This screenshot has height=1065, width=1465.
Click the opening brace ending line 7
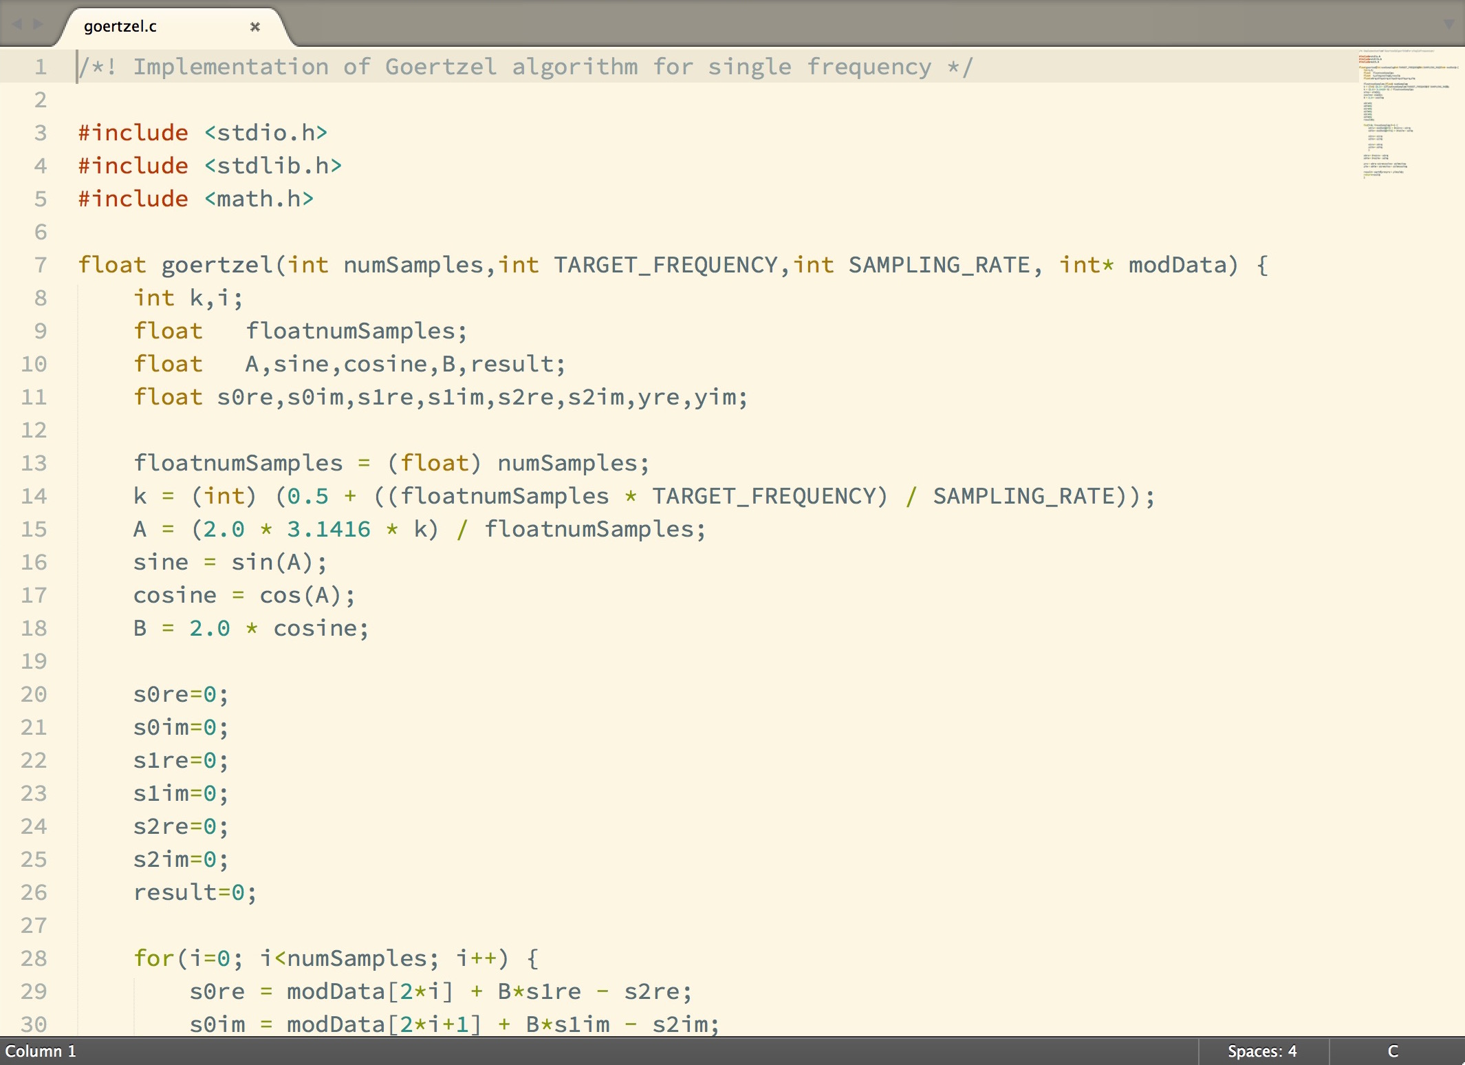click(x=1262, y=265)
